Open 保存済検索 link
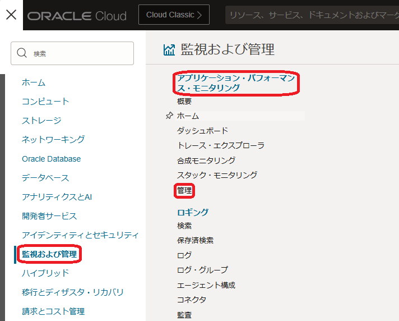The image size is (399, 321). click(195, 240)
